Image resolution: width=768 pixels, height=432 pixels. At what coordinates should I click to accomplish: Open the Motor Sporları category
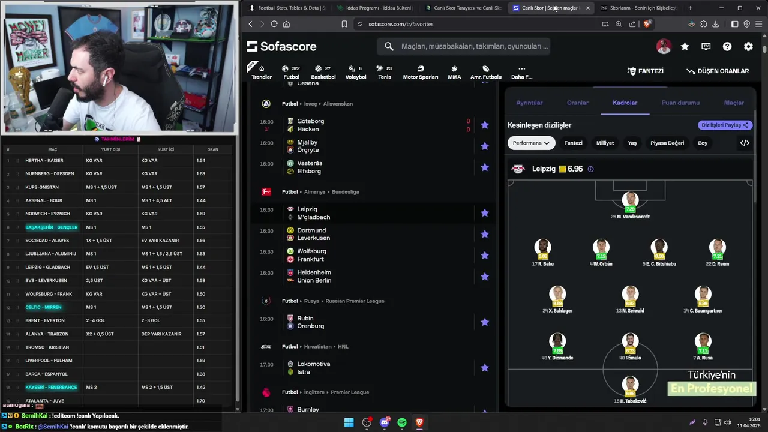421,71
